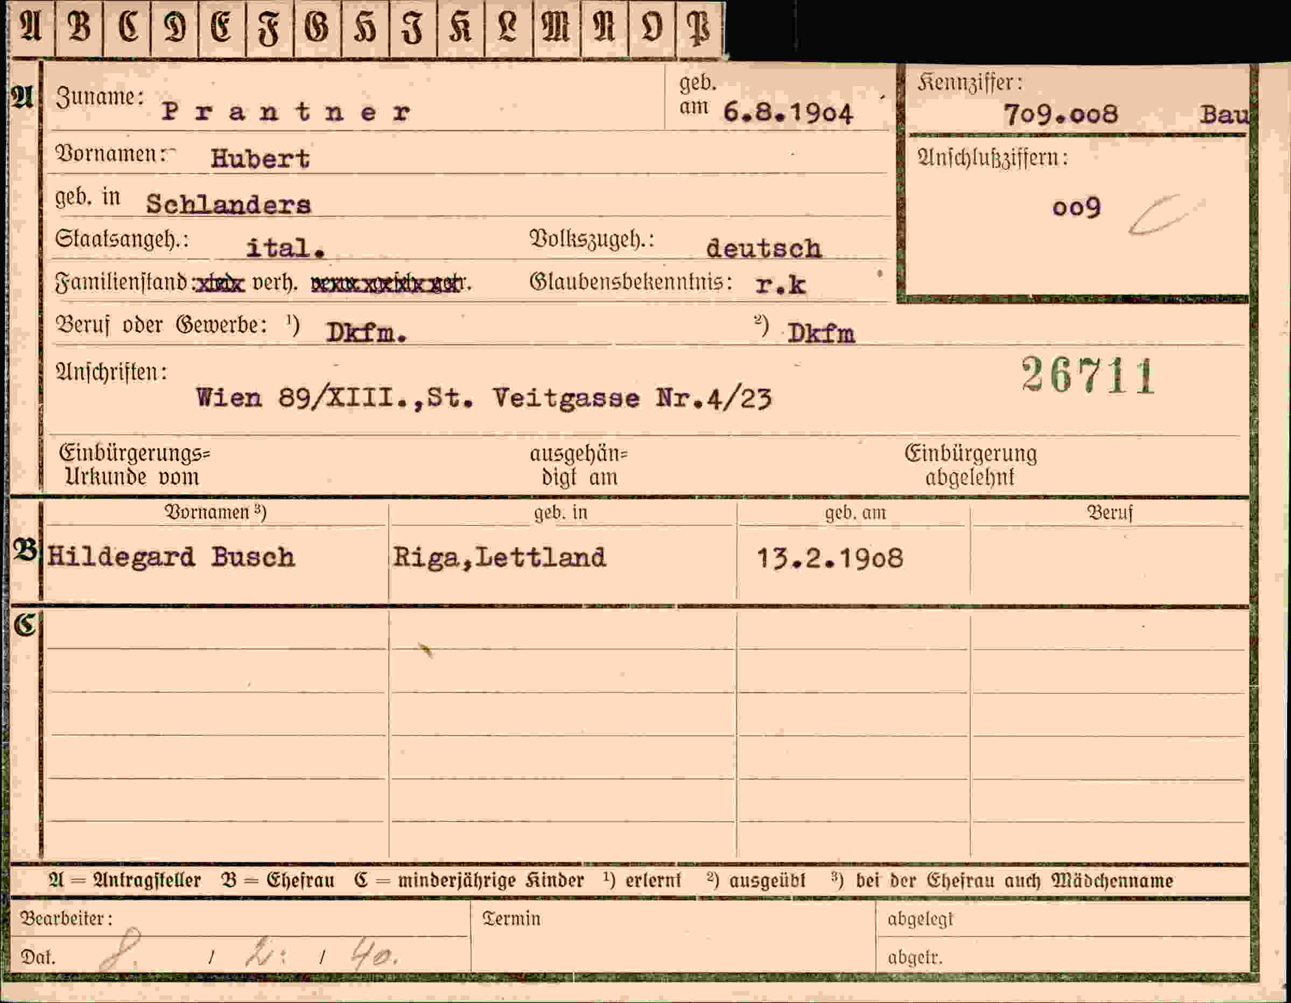1291x1003 pixels.
Task: Select the address line "Wien 89/XIII., St. Veitgasse"
Action: (x=418, y=398)
